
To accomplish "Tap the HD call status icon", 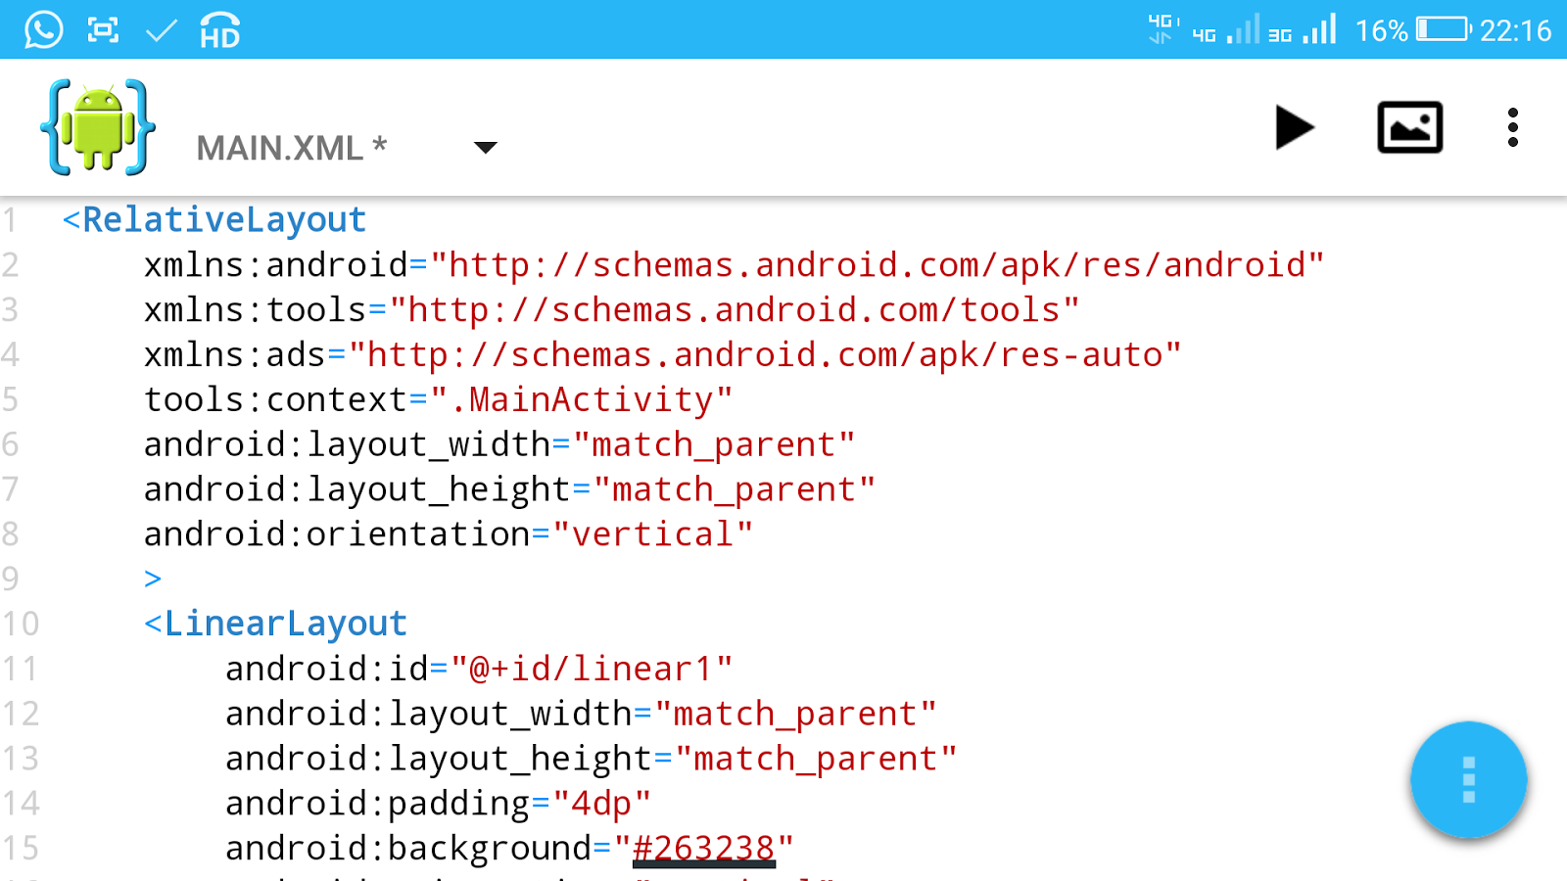I will click(x=219, y=30).
